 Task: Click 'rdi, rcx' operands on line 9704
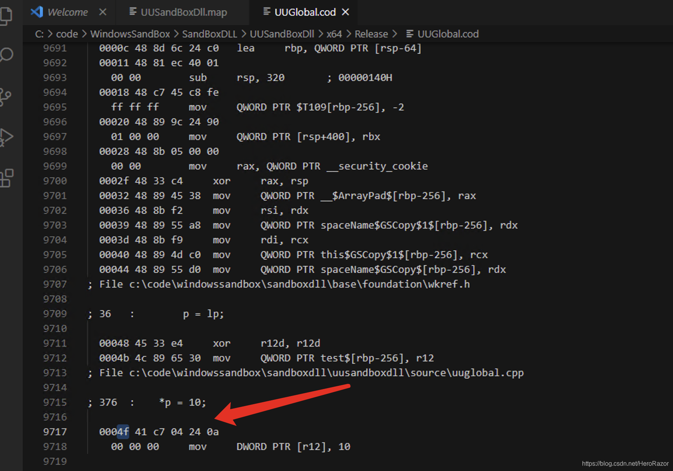(x=284, y=240)
